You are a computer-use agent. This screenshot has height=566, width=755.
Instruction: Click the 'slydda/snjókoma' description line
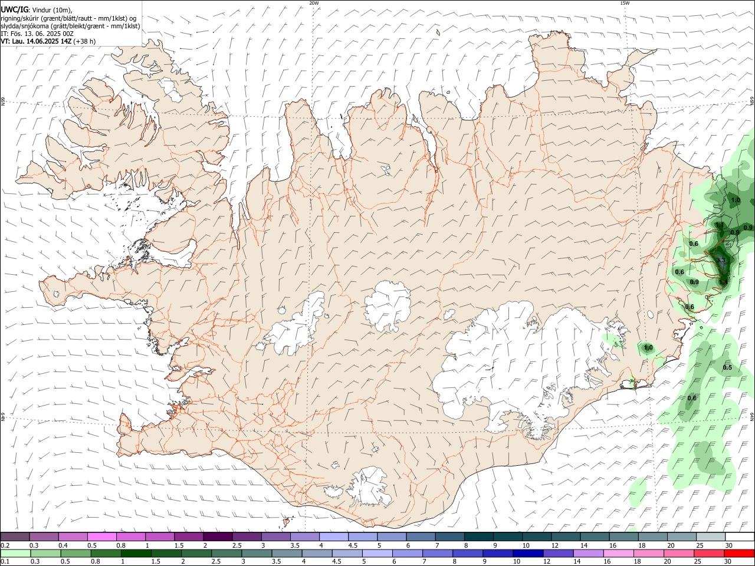(x=70, y=26)
